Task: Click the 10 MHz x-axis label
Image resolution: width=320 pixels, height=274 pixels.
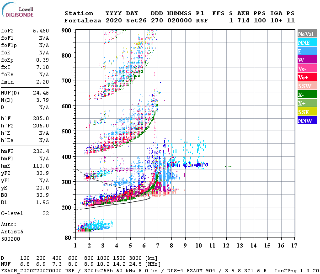Action: [x=199, y=246]
